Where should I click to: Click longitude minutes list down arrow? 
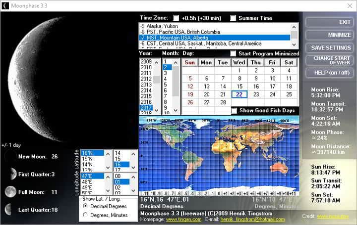click(133, 191)
